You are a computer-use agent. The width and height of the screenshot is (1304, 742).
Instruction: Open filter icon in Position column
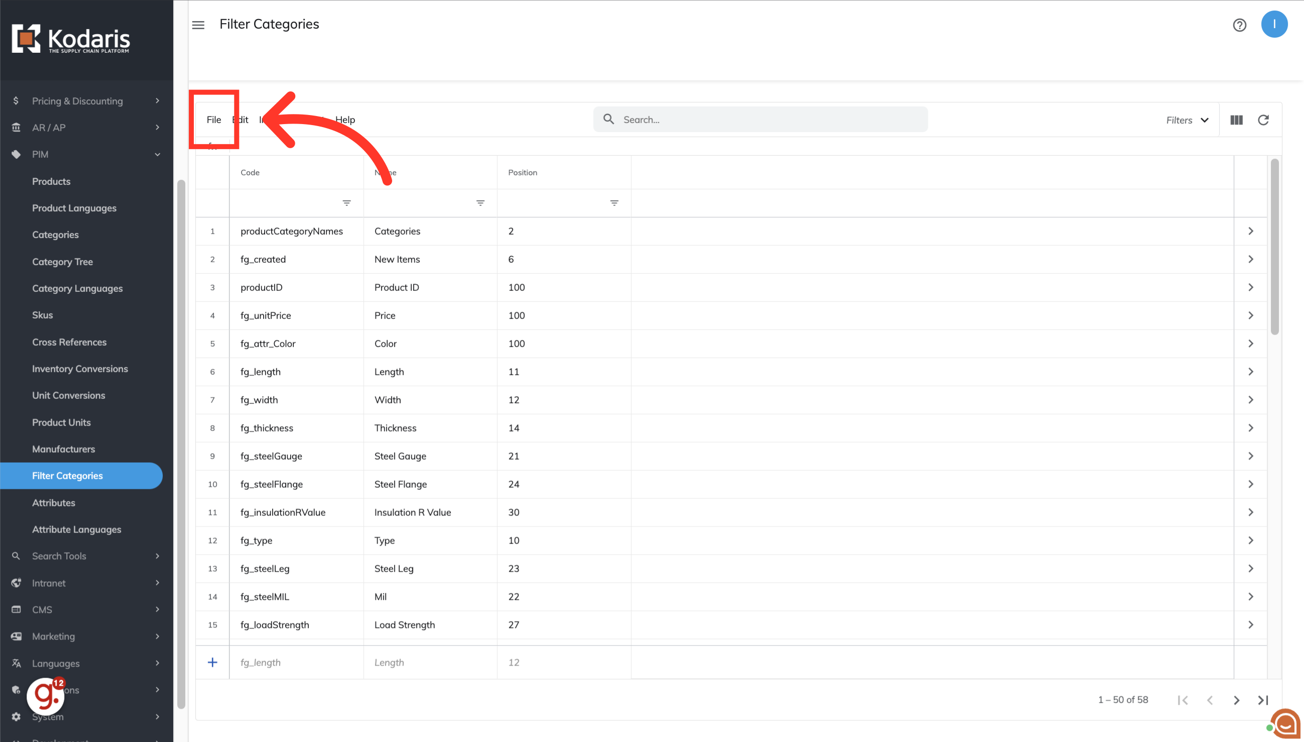(x=614, y=203)
